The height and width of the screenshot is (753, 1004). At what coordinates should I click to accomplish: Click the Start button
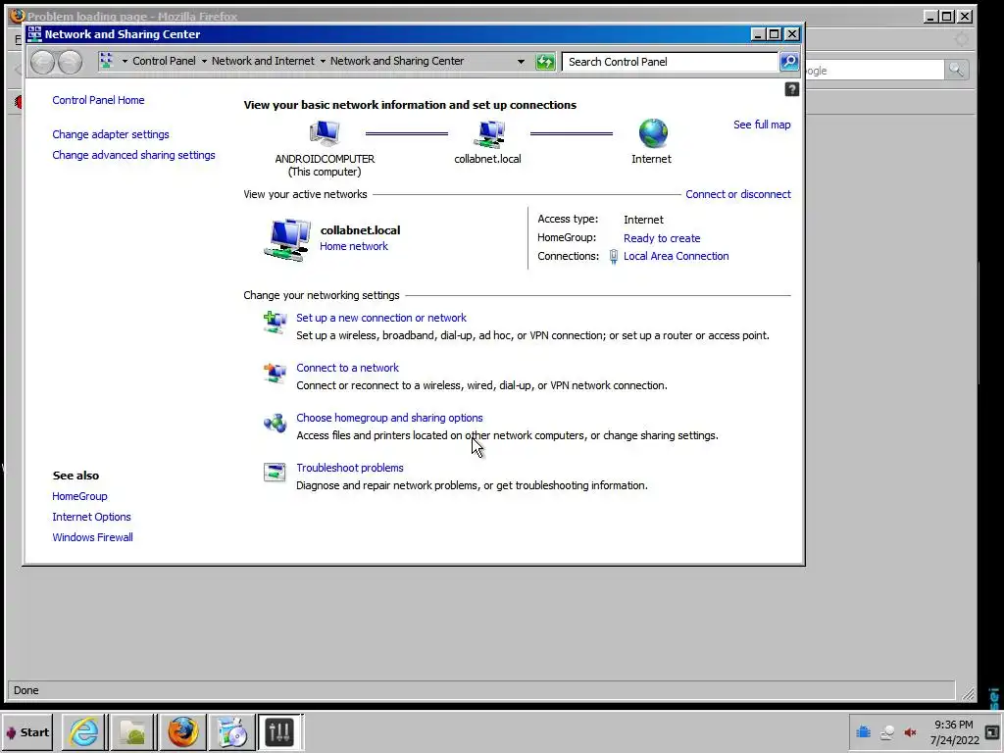click(x=26, y=731)
